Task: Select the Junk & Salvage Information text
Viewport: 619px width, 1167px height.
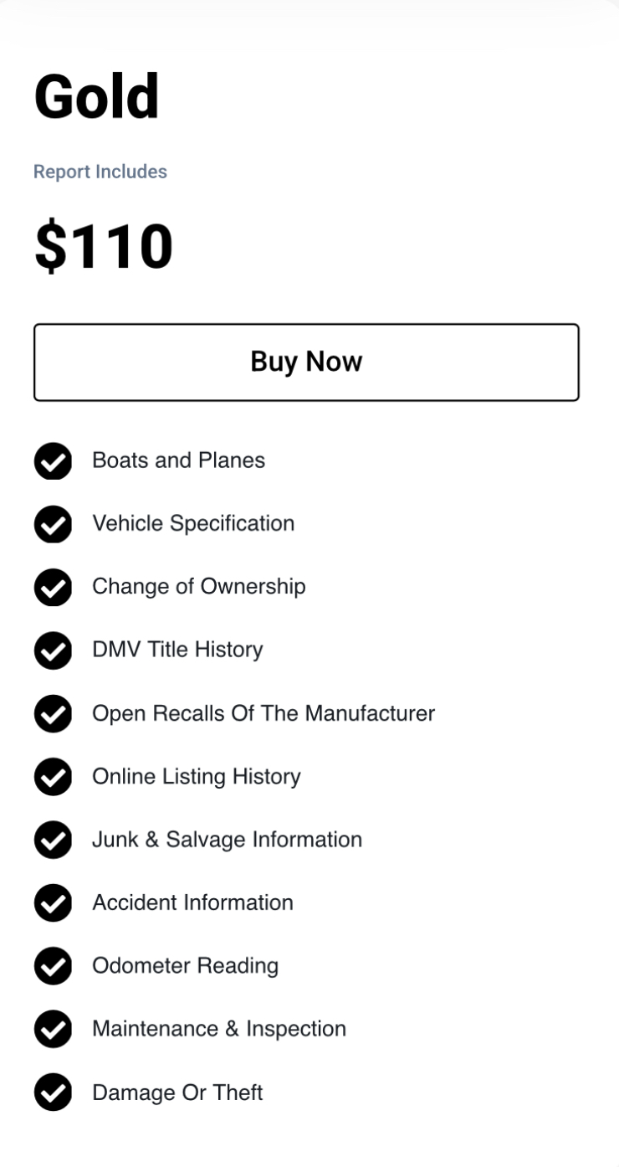Action: pos(227,840)
